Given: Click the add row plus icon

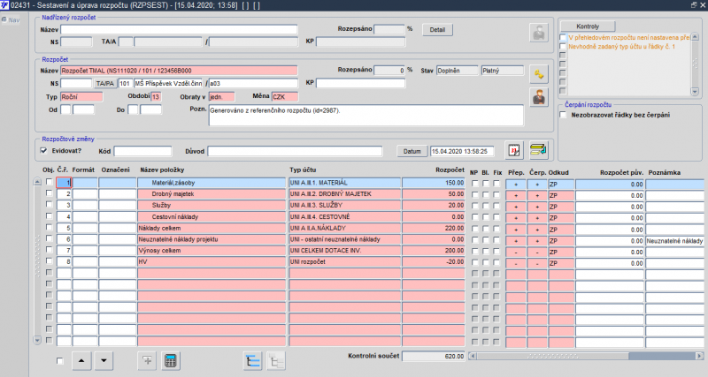Looking at the screenshot, I should pyautogui.click(x=147, y=361).
